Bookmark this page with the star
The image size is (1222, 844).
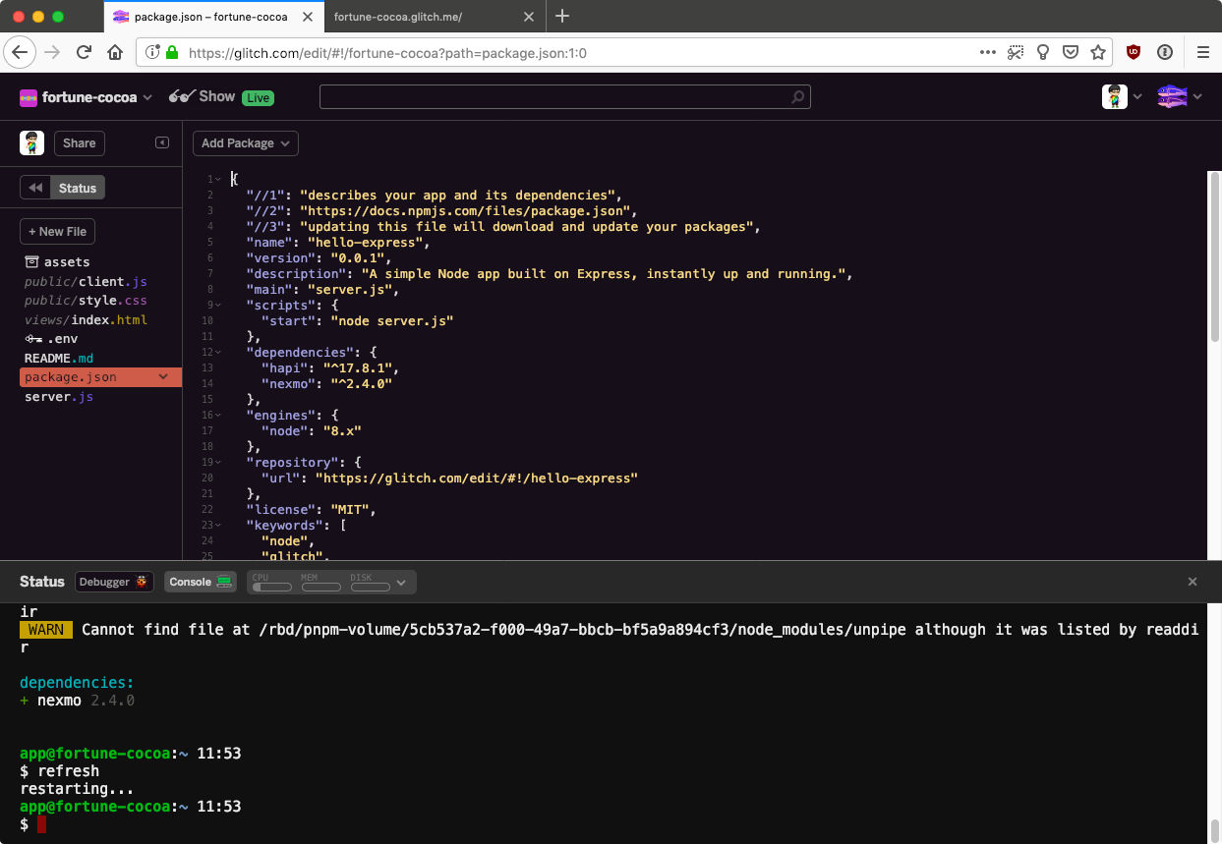pyautogui.click(x=1098, y=52)
